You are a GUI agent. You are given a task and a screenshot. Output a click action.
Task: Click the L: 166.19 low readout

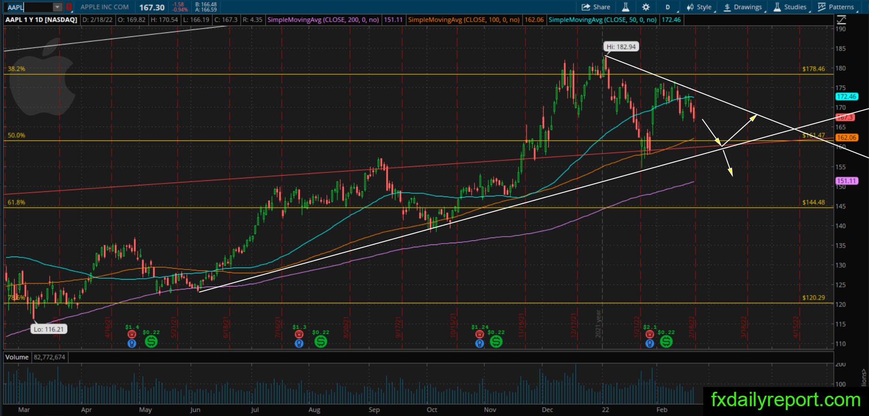coord(196,20)
